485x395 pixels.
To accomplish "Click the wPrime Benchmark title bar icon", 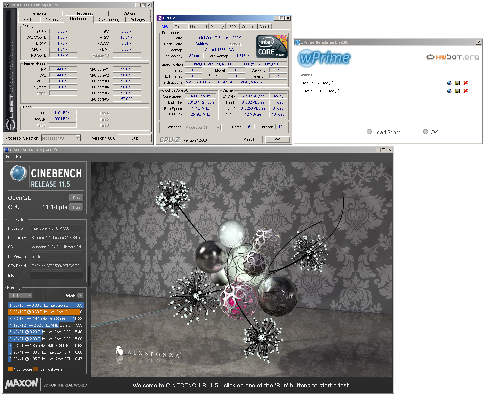I will (x=297, y=42).
